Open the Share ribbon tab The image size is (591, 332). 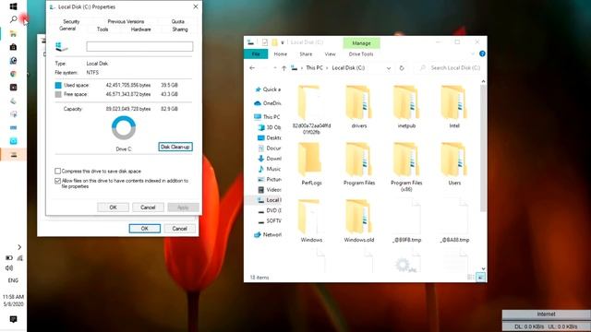pyautogui.click(x=306, y=53)
